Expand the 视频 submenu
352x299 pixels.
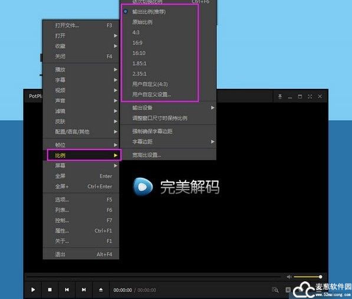pyautogui.click(x=81, y=90)
